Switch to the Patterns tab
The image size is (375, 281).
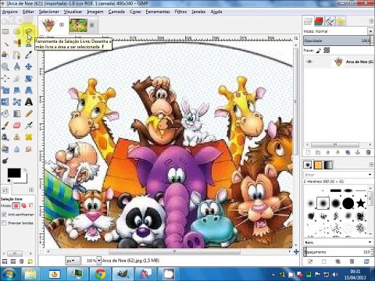[x=318, y=165]
